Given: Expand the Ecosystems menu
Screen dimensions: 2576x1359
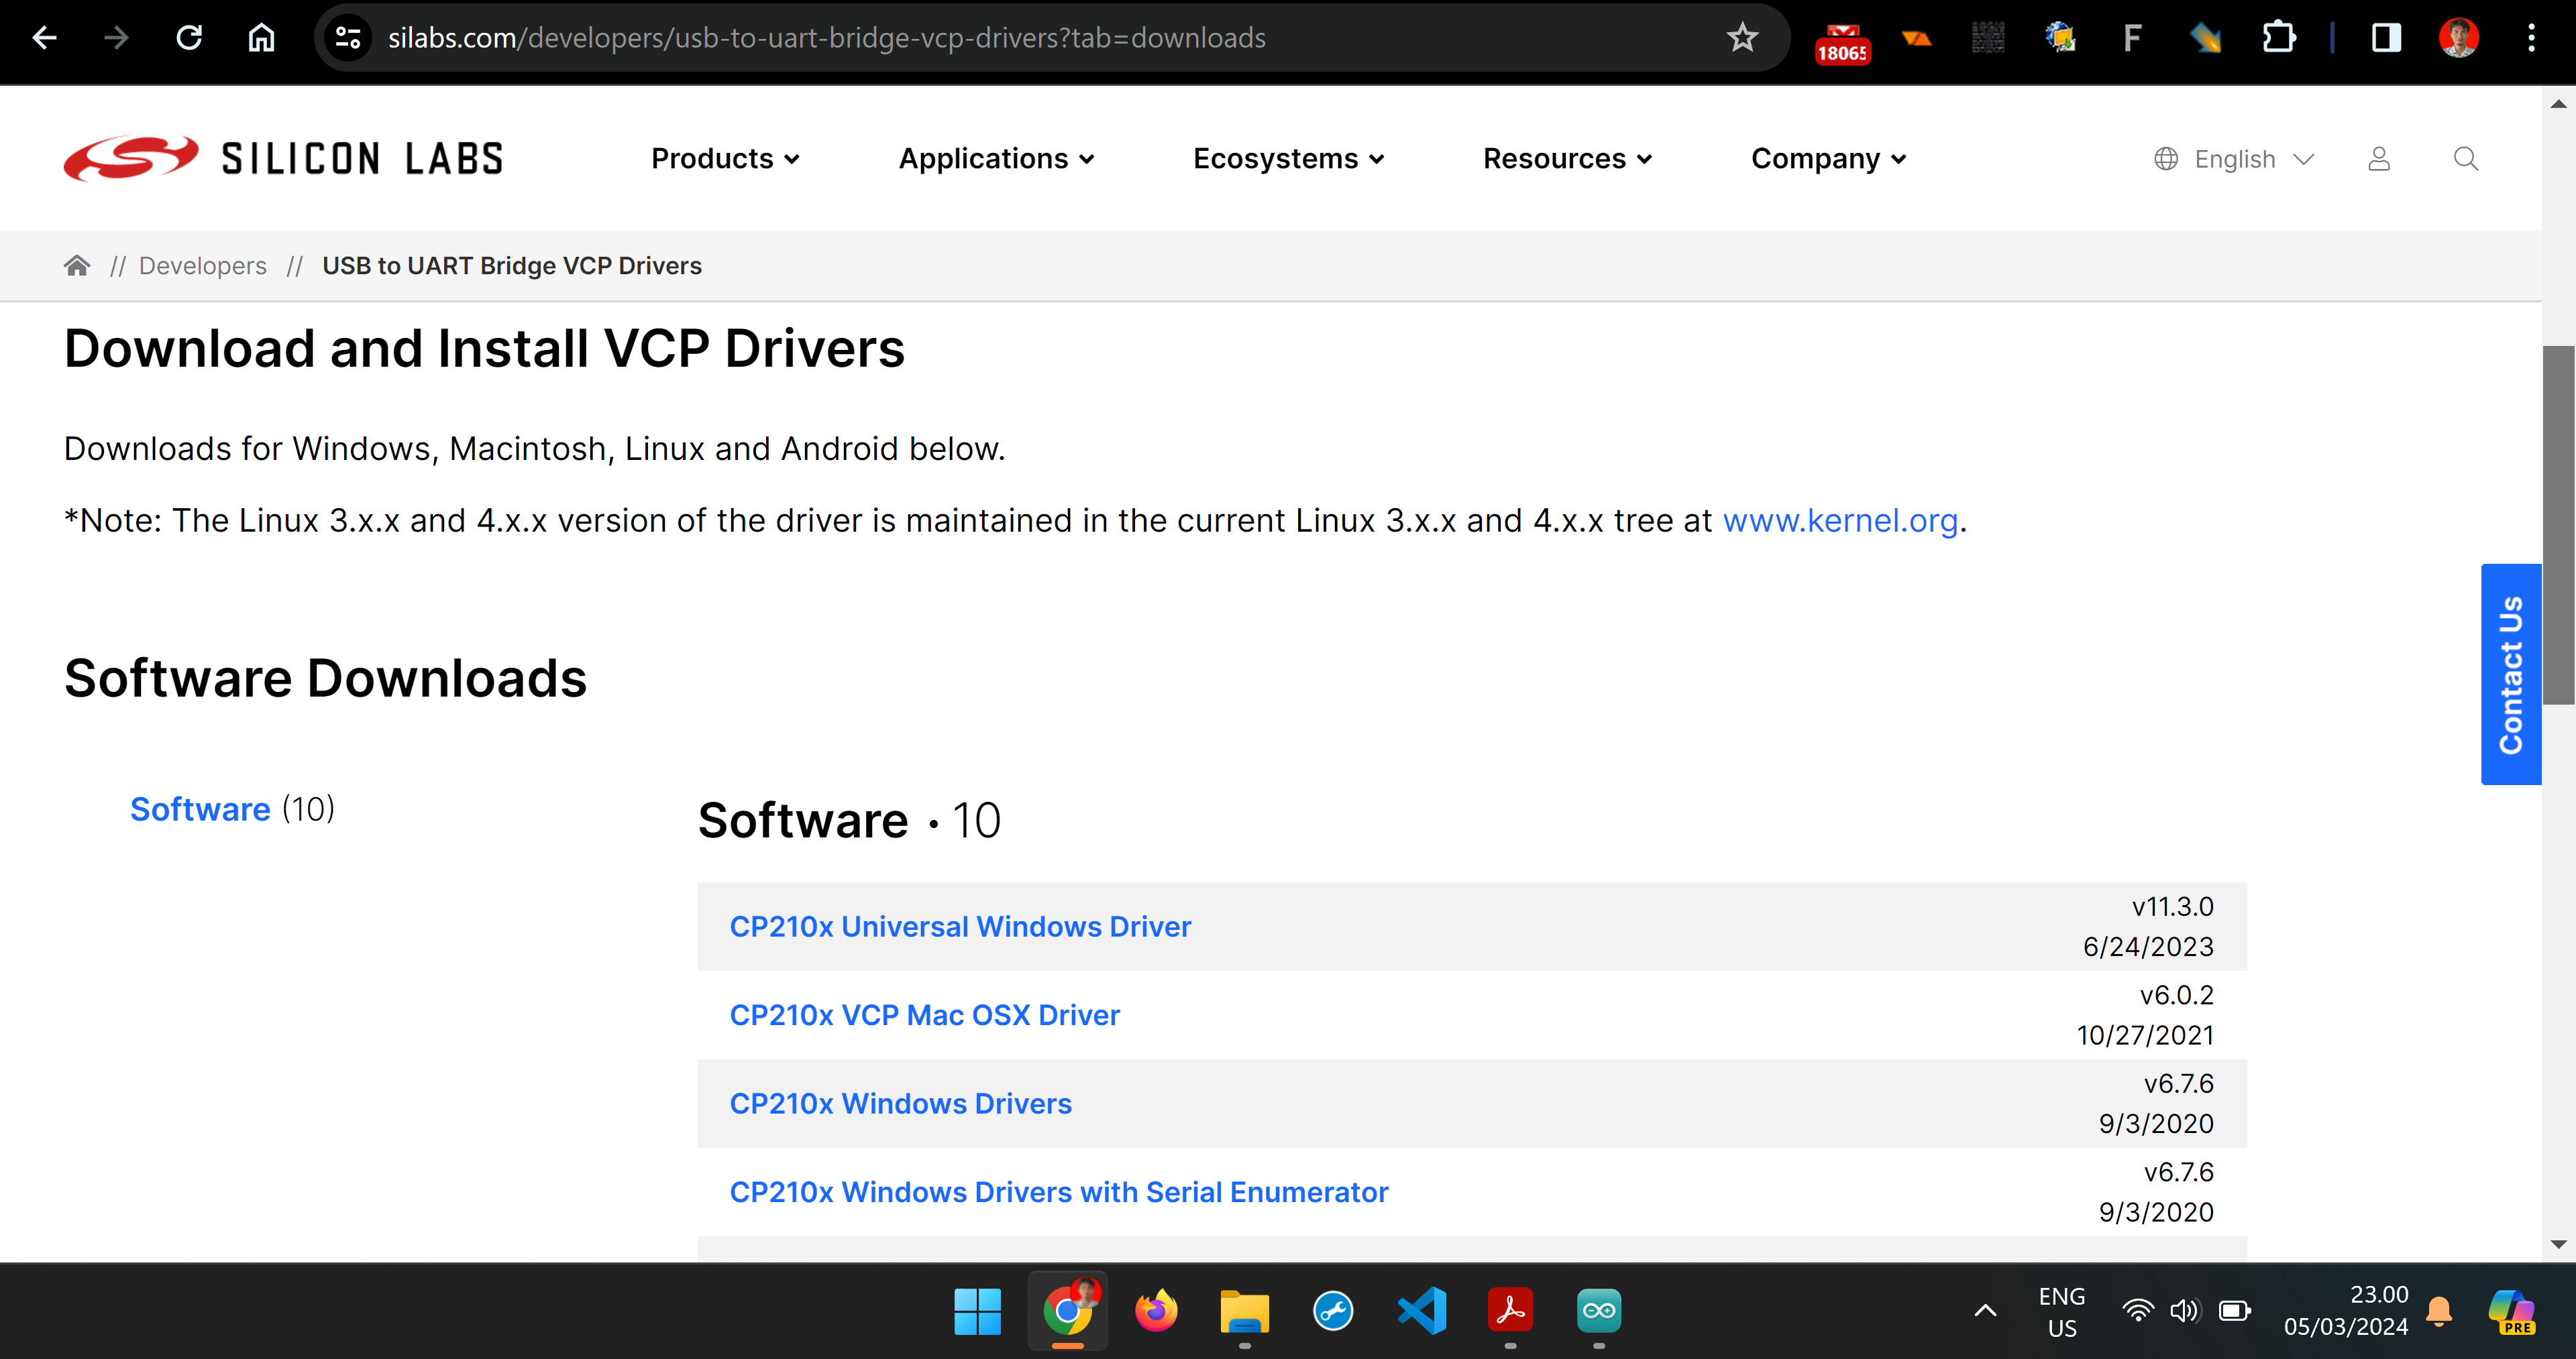Looking at the screenshot, I should coord(1289,158).
